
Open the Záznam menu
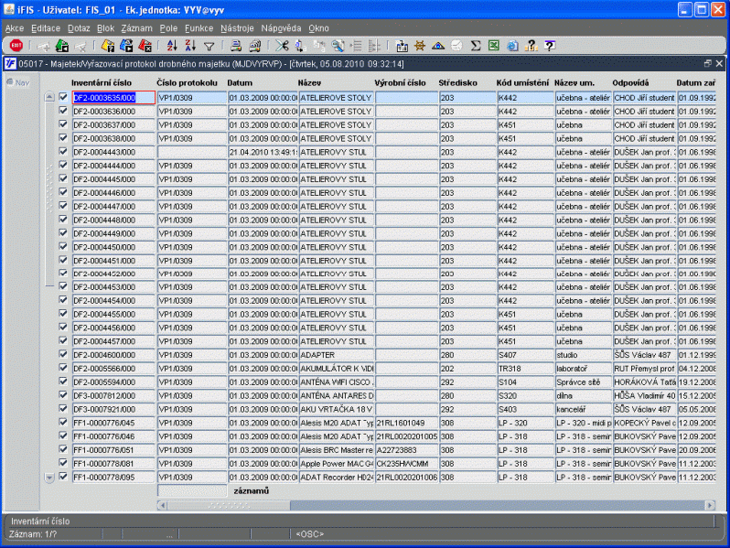point(135,28)
